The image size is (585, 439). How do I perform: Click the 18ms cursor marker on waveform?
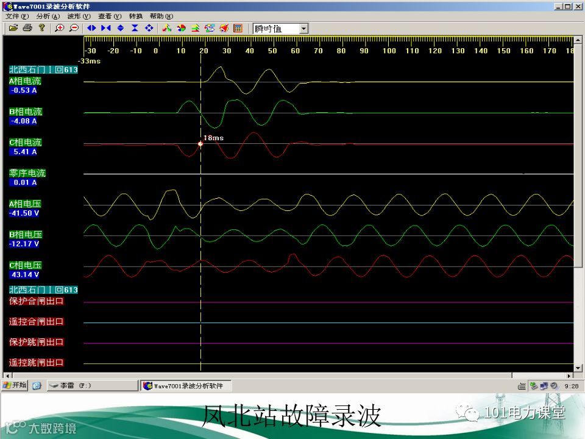(200, 144)
